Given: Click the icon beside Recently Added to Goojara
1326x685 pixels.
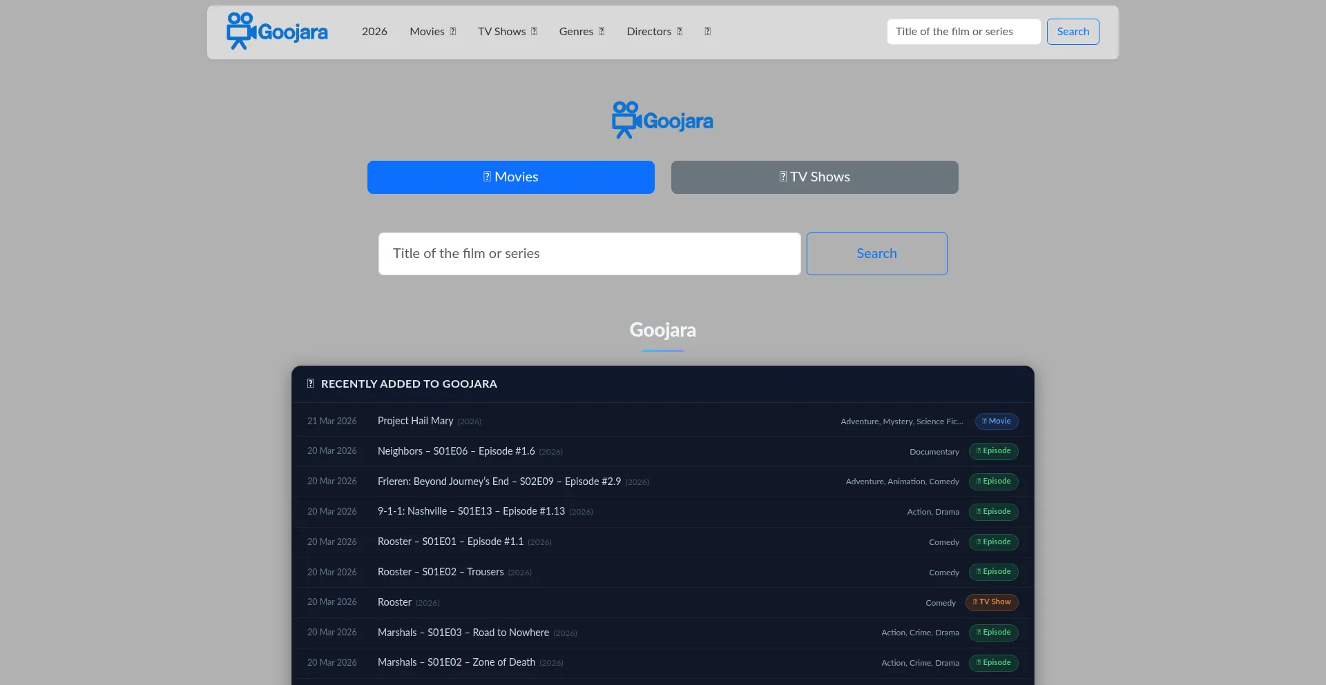Looking at the screenshot, I should [x=311, y=384].
